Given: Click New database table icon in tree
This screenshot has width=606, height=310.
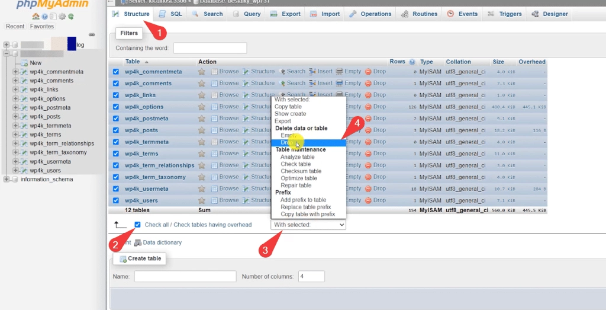Looking at the screenshot, I should [24, 63].
